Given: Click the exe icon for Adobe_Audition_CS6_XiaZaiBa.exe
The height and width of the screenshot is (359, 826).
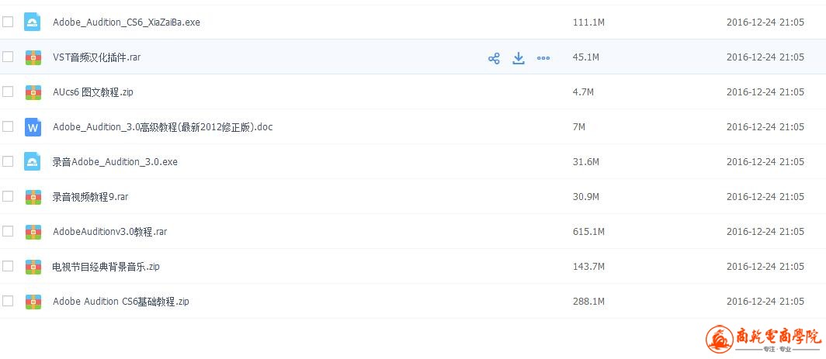Looking at the screenshot, I should pos(32,22).
